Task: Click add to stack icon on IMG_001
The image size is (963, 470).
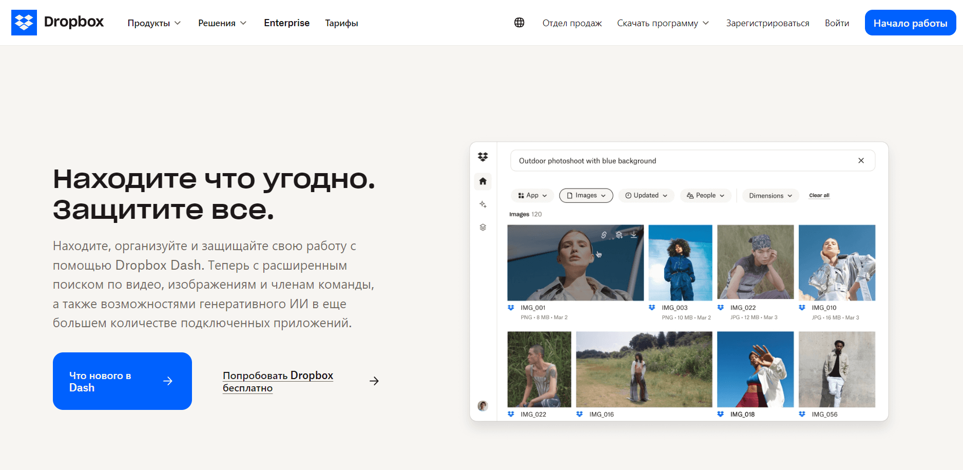Action: pos(619,235)
